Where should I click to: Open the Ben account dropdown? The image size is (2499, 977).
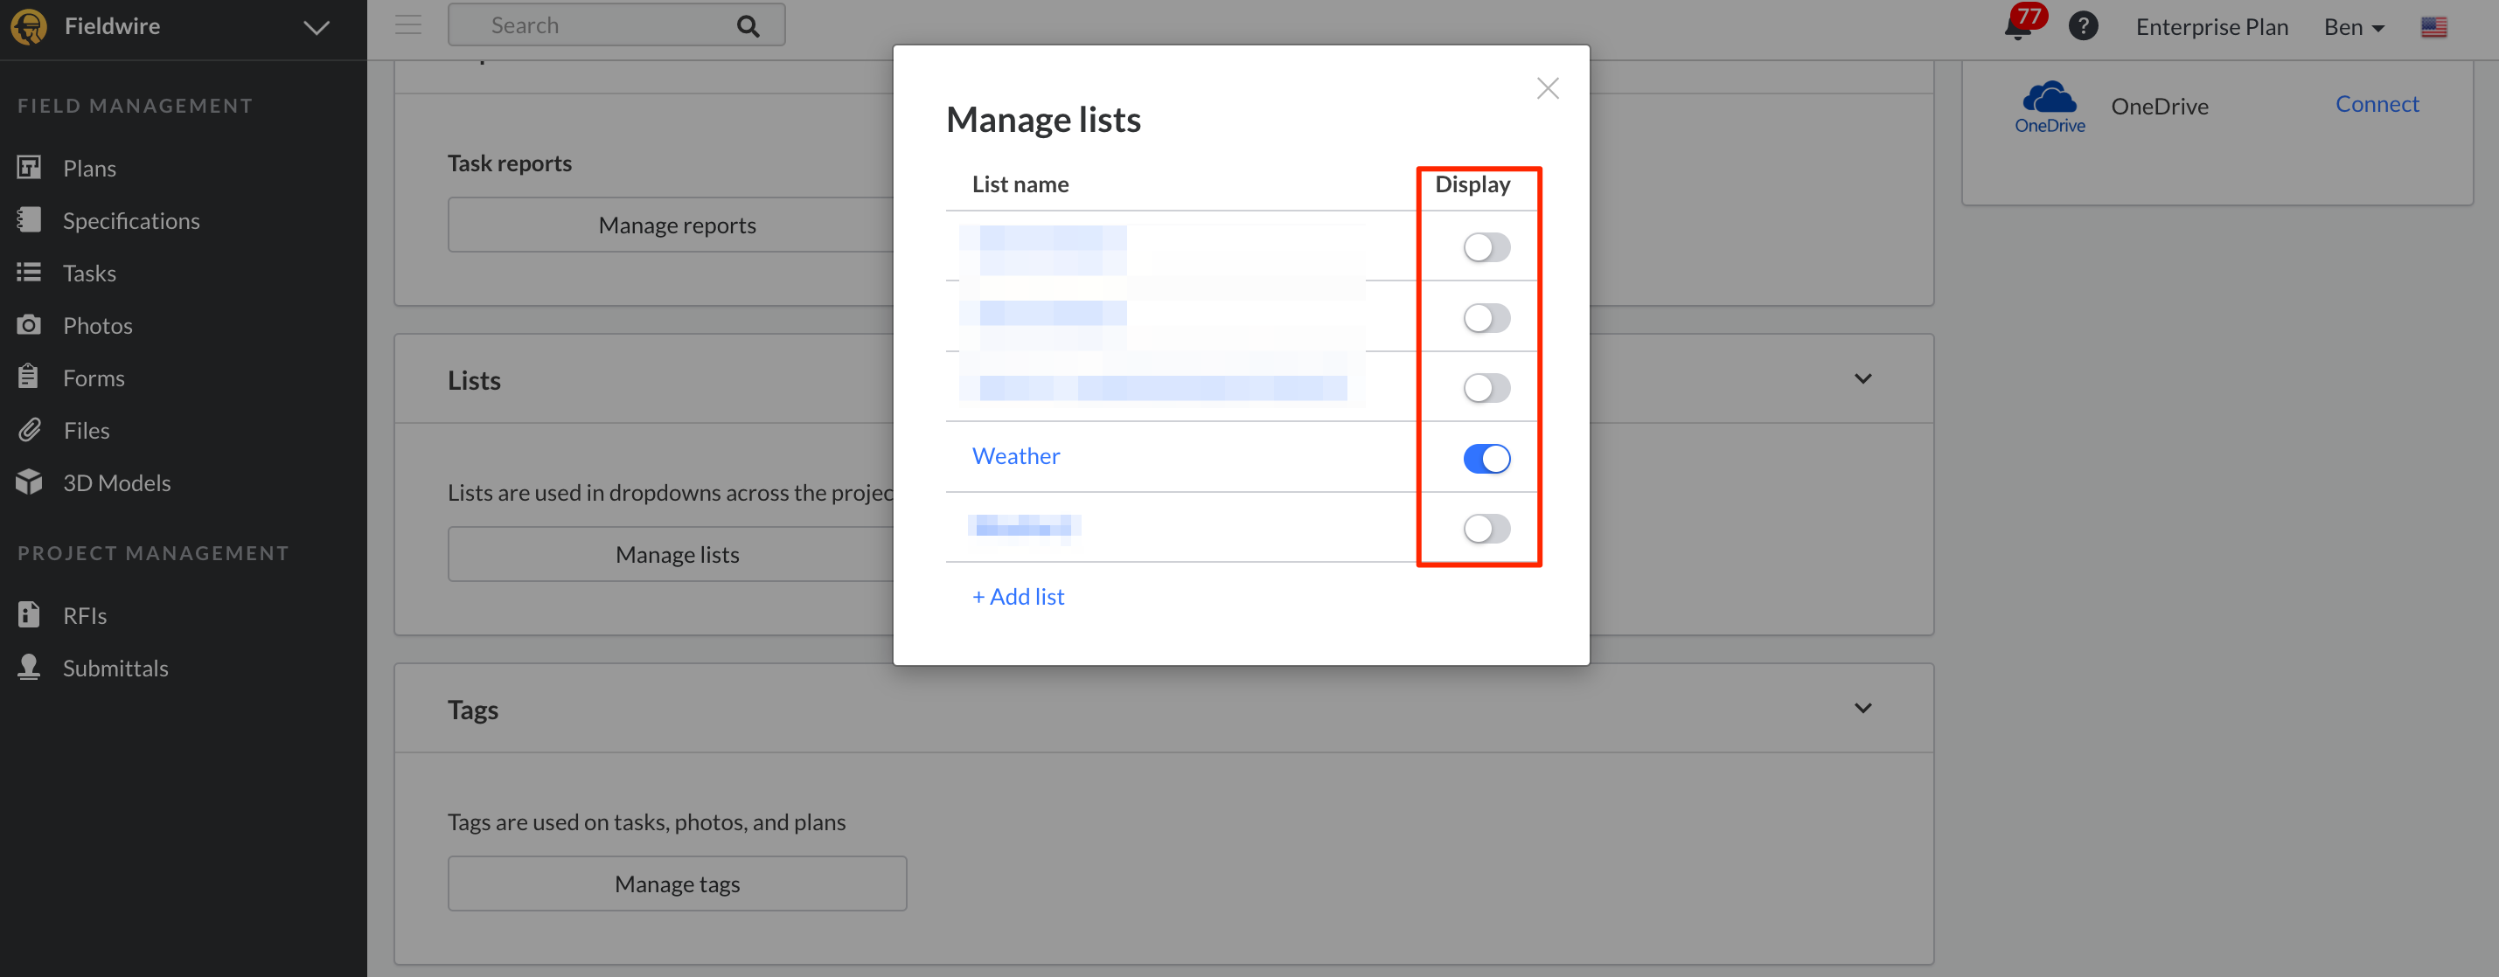point(2352,26)
